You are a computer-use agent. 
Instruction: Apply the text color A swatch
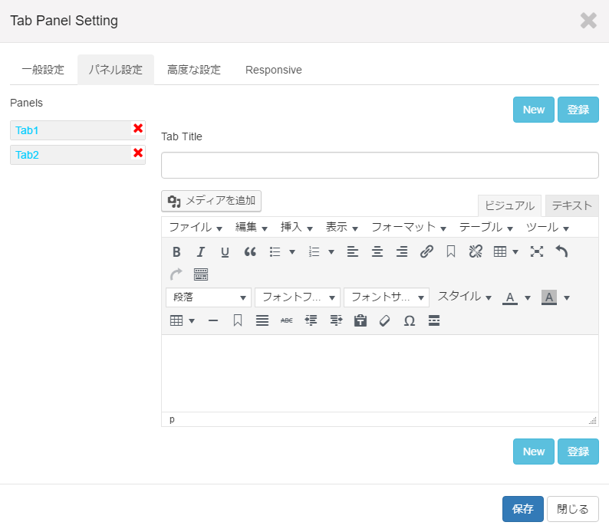[510, 297]
